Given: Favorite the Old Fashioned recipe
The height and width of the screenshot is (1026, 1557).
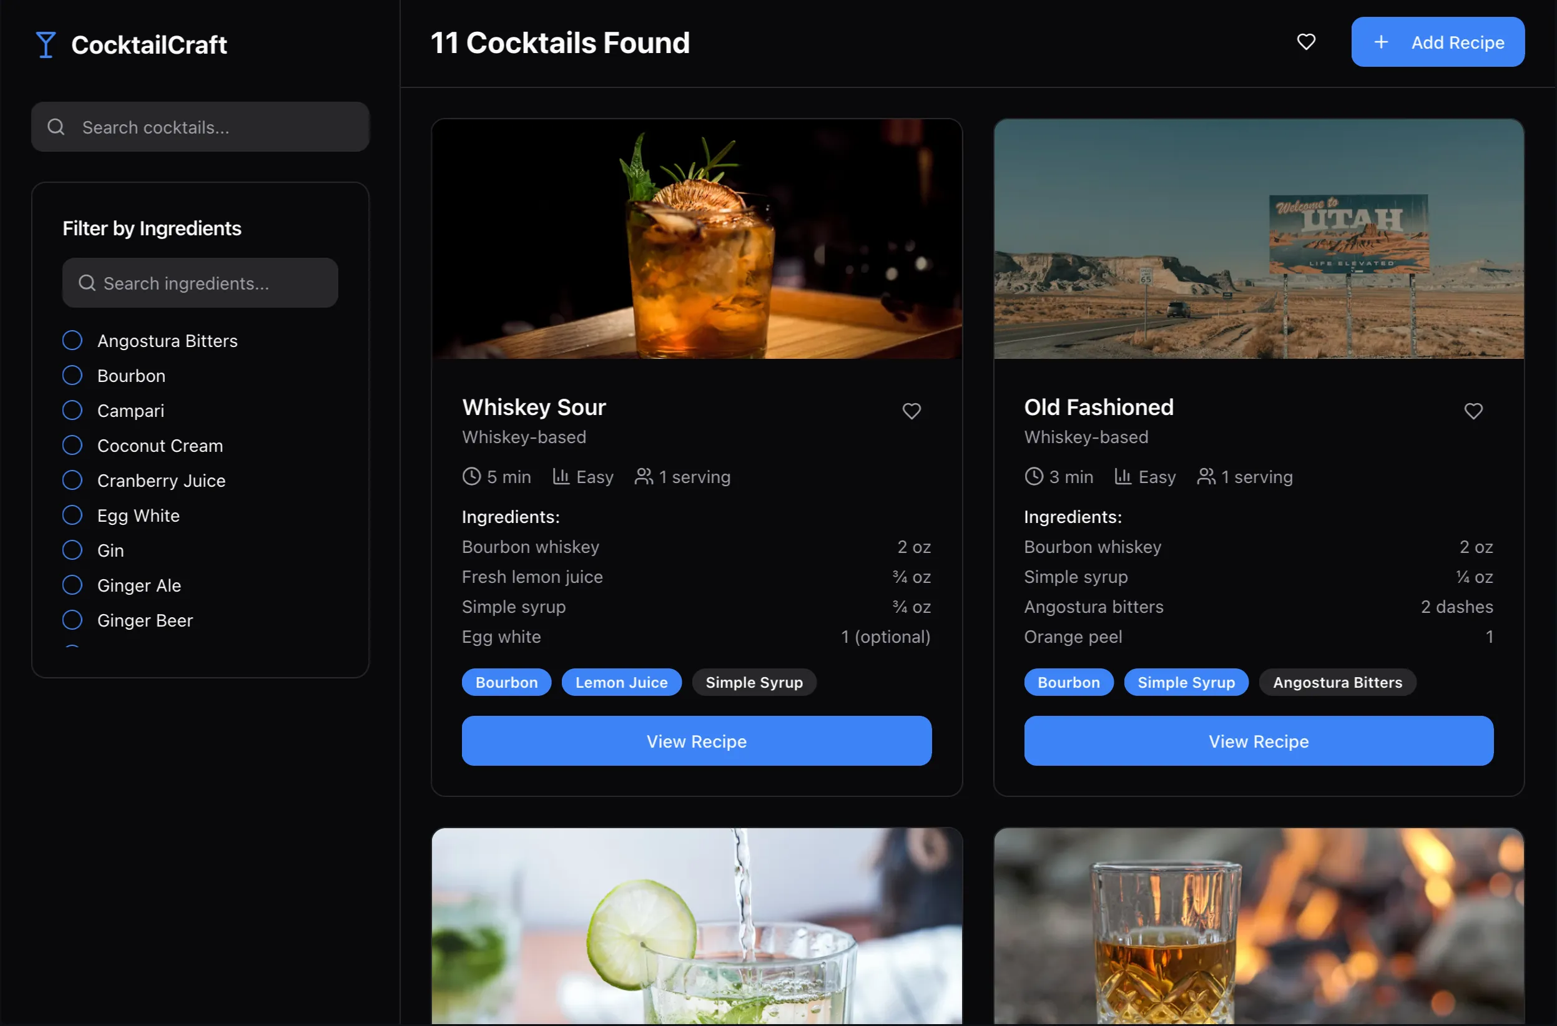Looking at the screenshot, I should [1473, 411].
